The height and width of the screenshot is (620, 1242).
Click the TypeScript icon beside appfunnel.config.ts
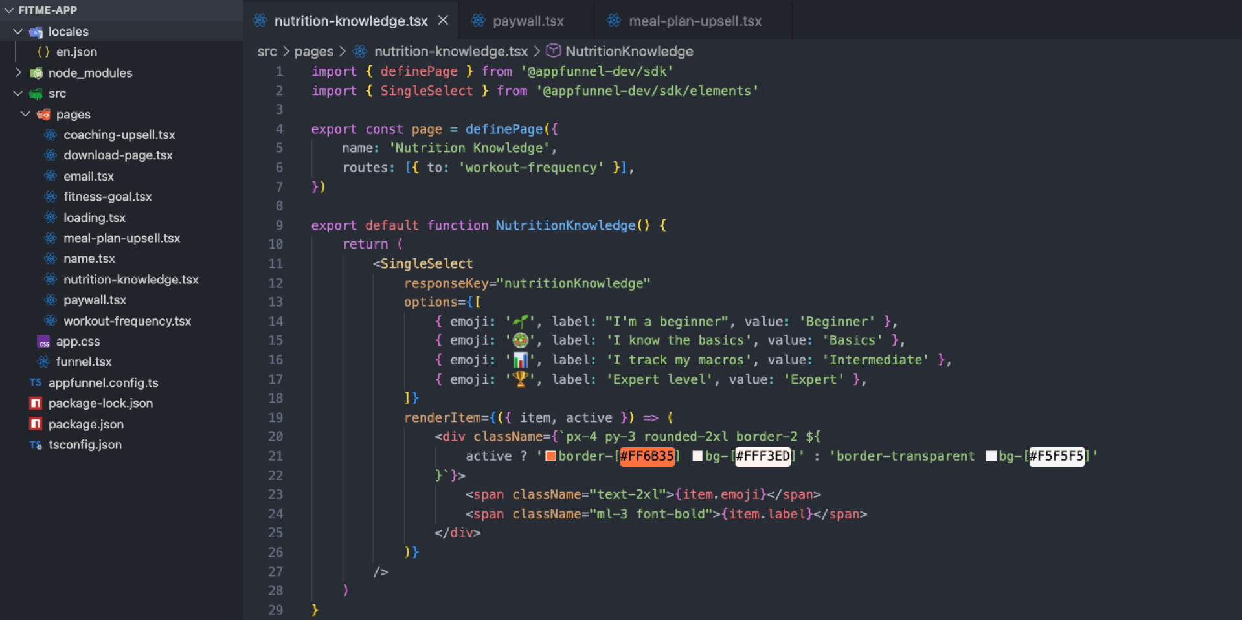36,382
